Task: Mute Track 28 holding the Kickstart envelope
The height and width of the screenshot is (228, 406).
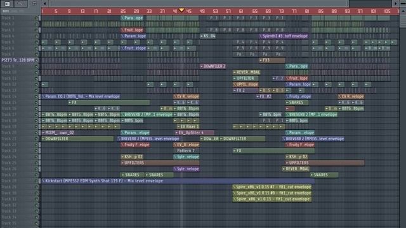Action: point(36,181)
